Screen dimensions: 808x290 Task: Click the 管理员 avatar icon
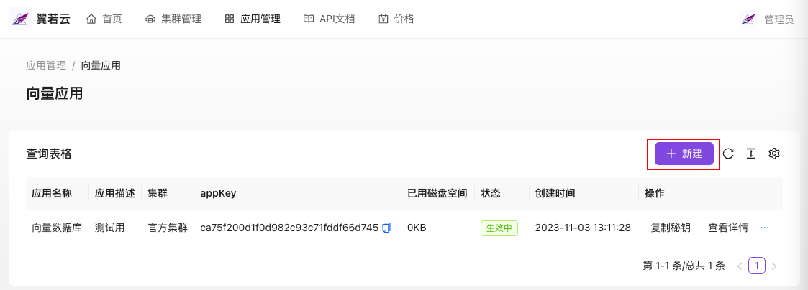coord(748,19)
